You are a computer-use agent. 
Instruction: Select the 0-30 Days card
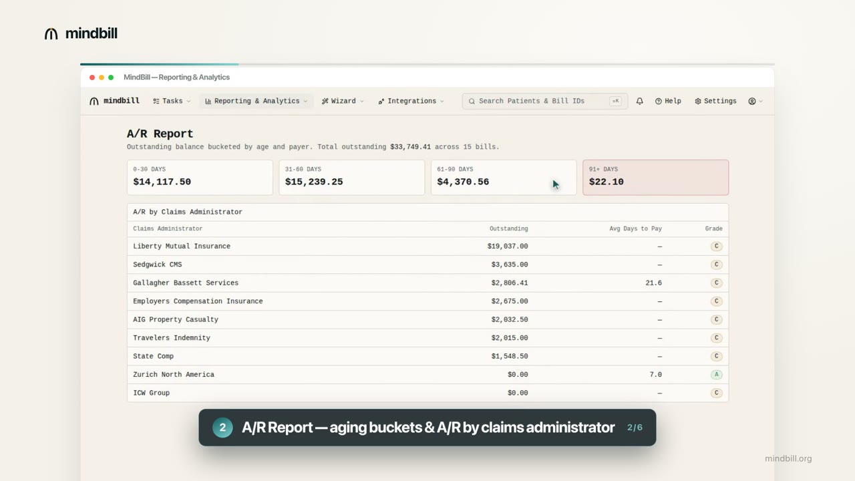click(x=200, y=177)
